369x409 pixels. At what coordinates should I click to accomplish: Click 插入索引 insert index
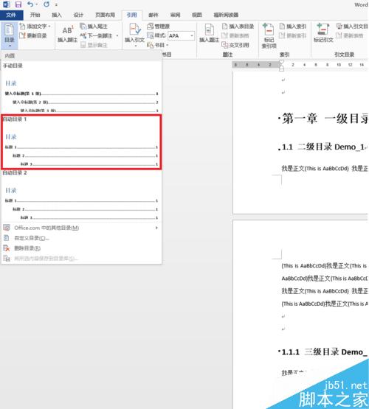click(x=293, y=27)
